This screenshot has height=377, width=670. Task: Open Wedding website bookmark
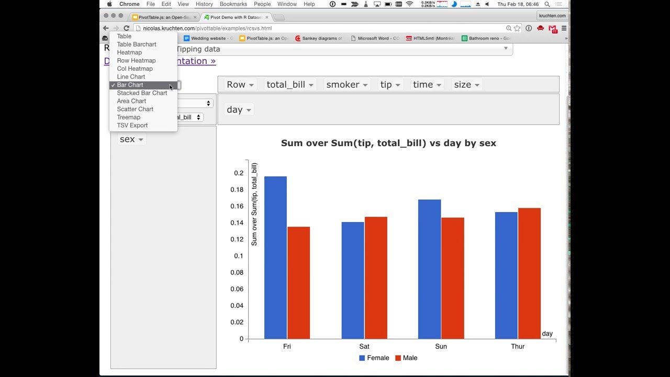click(208, 38)
